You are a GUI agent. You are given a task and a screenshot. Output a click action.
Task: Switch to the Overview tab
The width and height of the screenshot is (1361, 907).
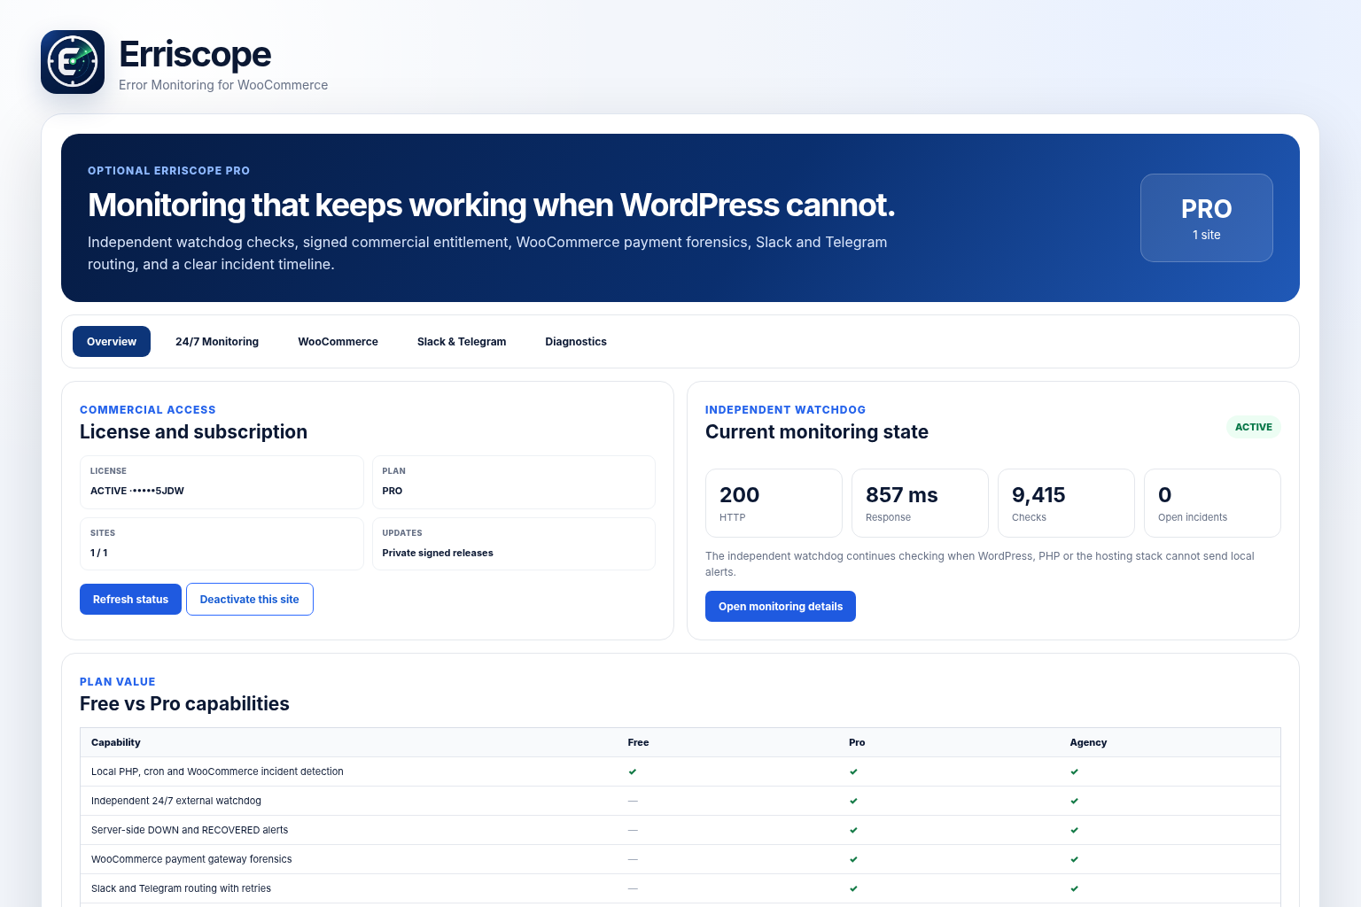112,342
